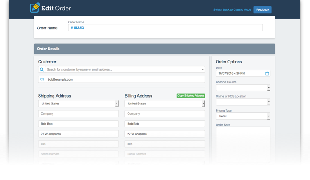The image size is (310, 180).
Task: Click shipping apartment field 304
Action: coord(78,144)
